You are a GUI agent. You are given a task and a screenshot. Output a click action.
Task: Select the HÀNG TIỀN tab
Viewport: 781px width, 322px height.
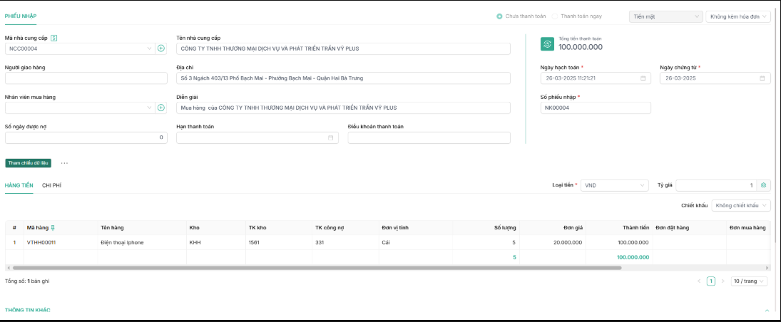pyautogui.click(x=19, y=186)
